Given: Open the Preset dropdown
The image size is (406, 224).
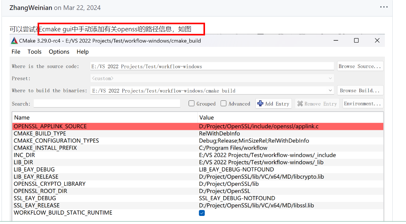Looking at the screenshot, I should (x=330, y=78).
